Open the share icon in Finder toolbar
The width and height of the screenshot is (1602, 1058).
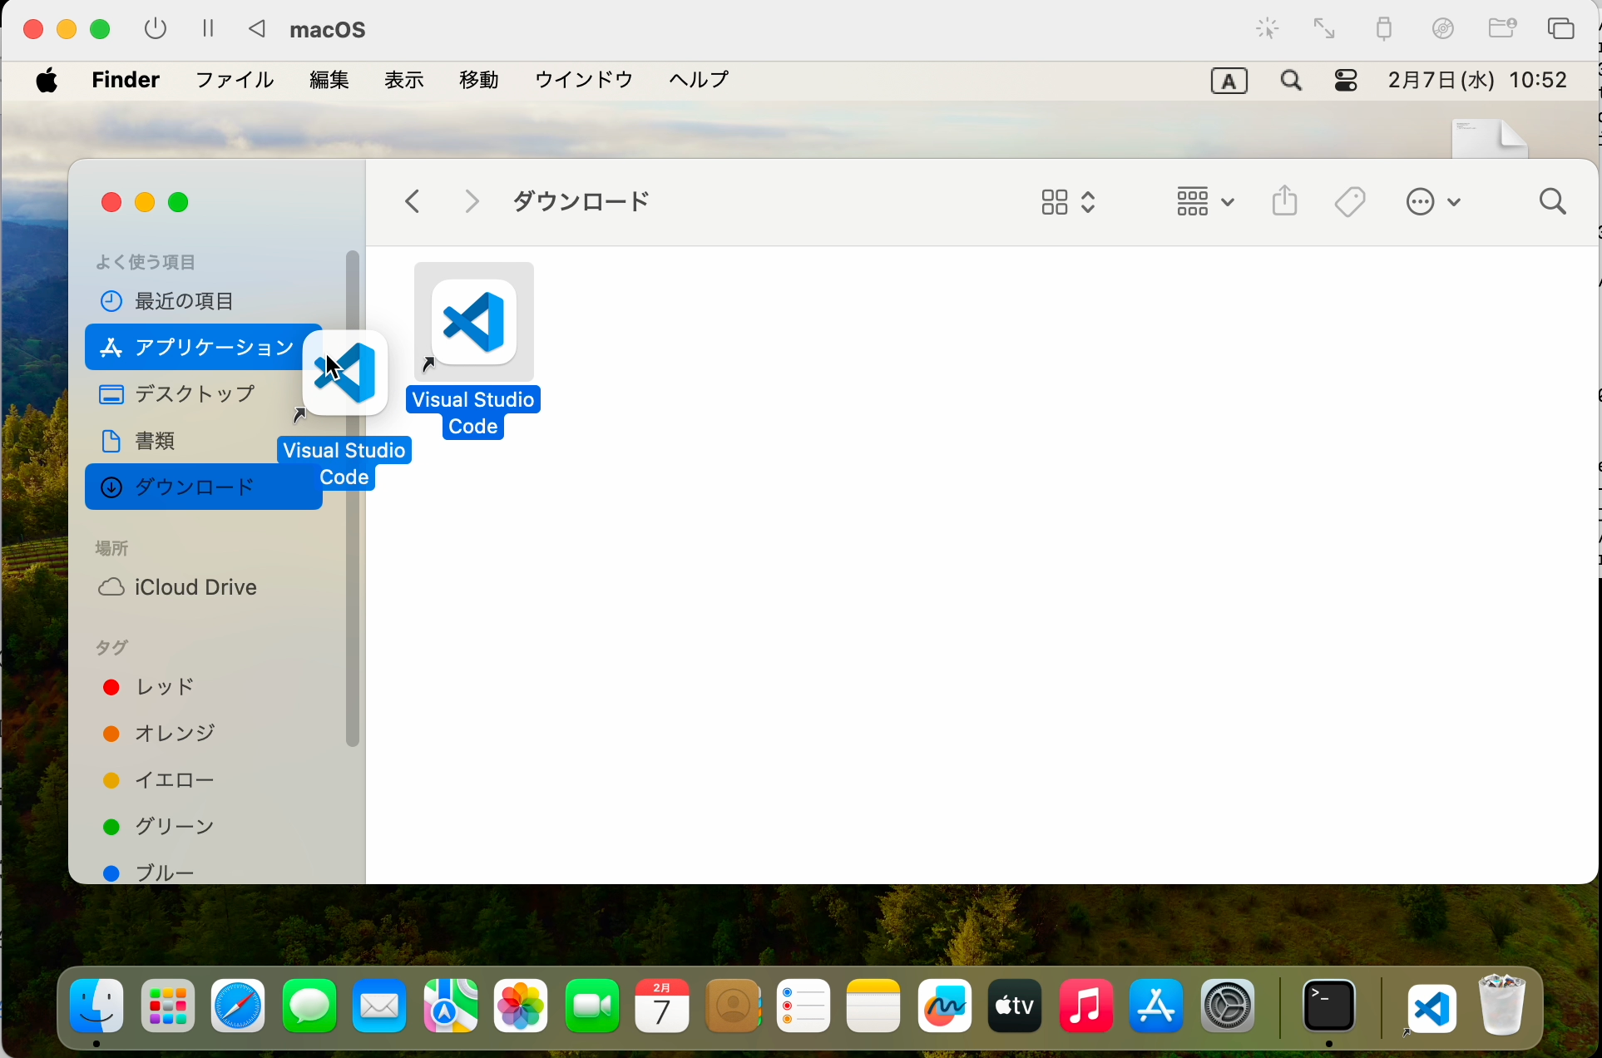pyautogui.click(x=1284, y=201)
